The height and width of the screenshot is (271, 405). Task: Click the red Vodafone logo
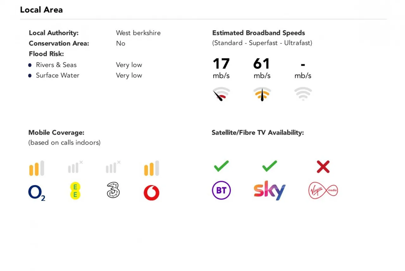[x=152, y=193]
